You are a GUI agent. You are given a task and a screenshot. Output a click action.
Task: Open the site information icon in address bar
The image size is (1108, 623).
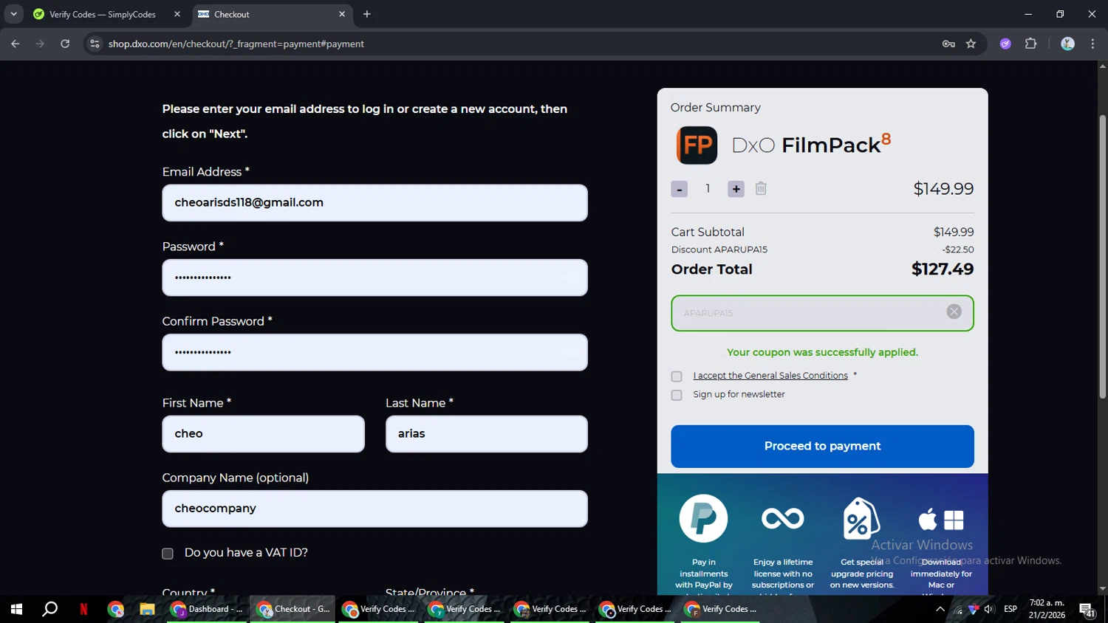pos(95,44)
